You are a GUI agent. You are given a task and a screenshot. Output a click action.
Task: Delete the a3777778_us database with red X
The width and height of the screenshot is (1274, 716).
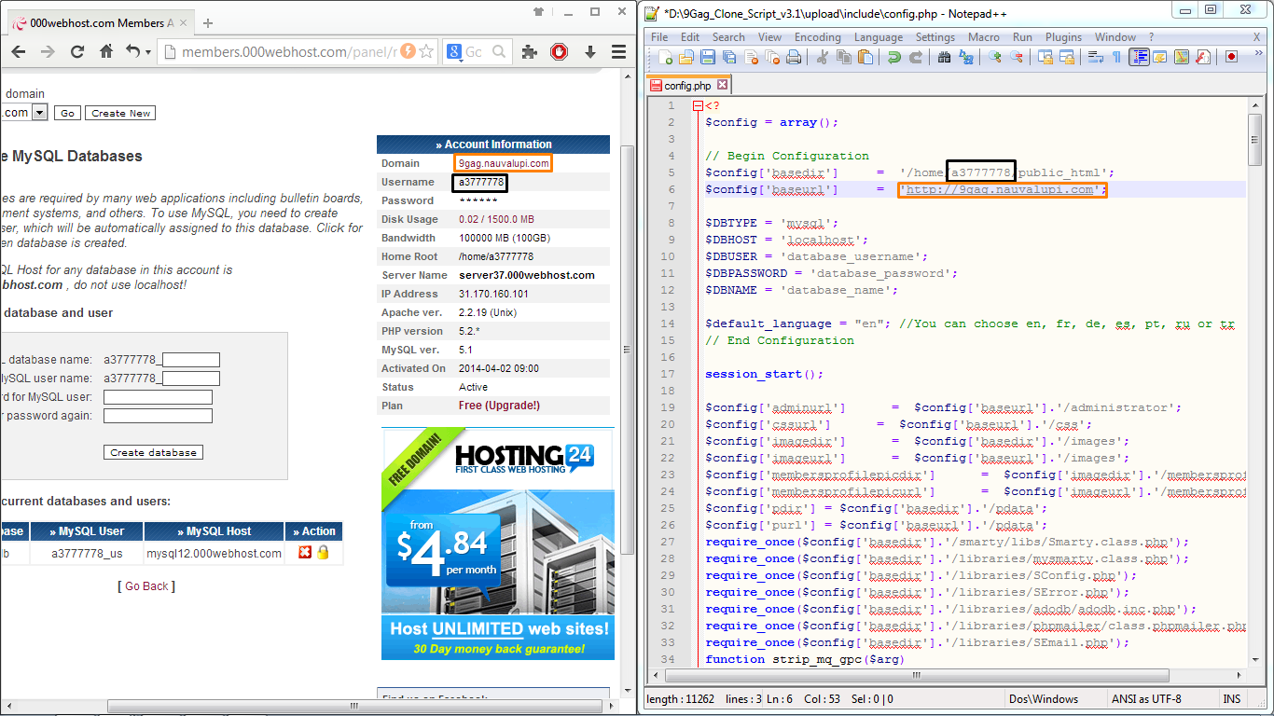coord(304,553)
